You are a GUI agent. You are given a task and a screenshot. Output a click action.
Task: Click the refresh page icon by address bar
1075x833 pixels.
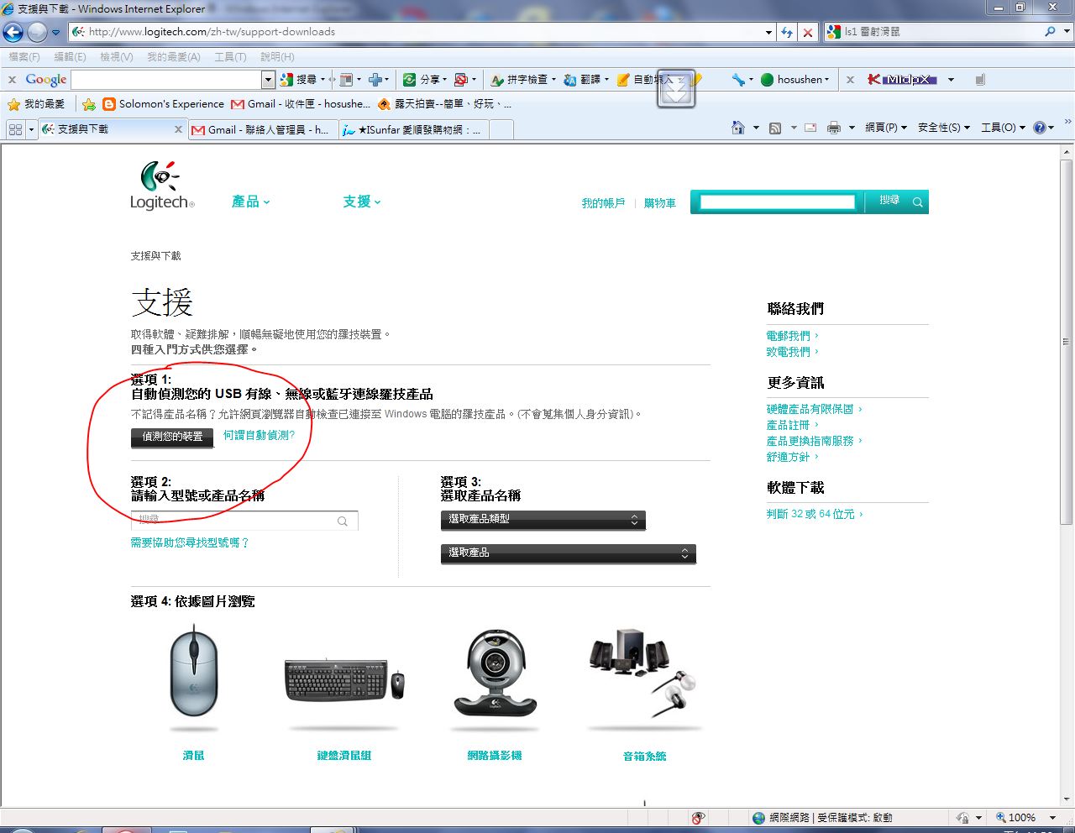coord(787,32)
